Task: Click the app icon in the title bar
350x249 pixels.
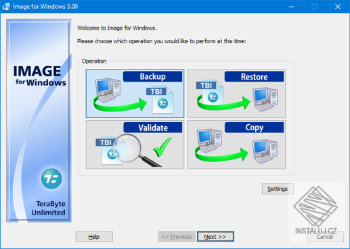Action: (x=6, y=7)
